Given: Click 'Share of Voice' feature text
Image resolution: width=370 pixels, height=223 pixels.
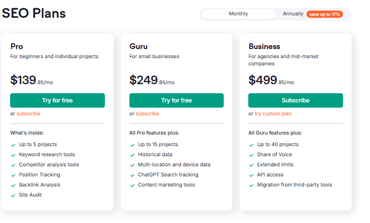Looking at the screenshot, I should point(274,155).
